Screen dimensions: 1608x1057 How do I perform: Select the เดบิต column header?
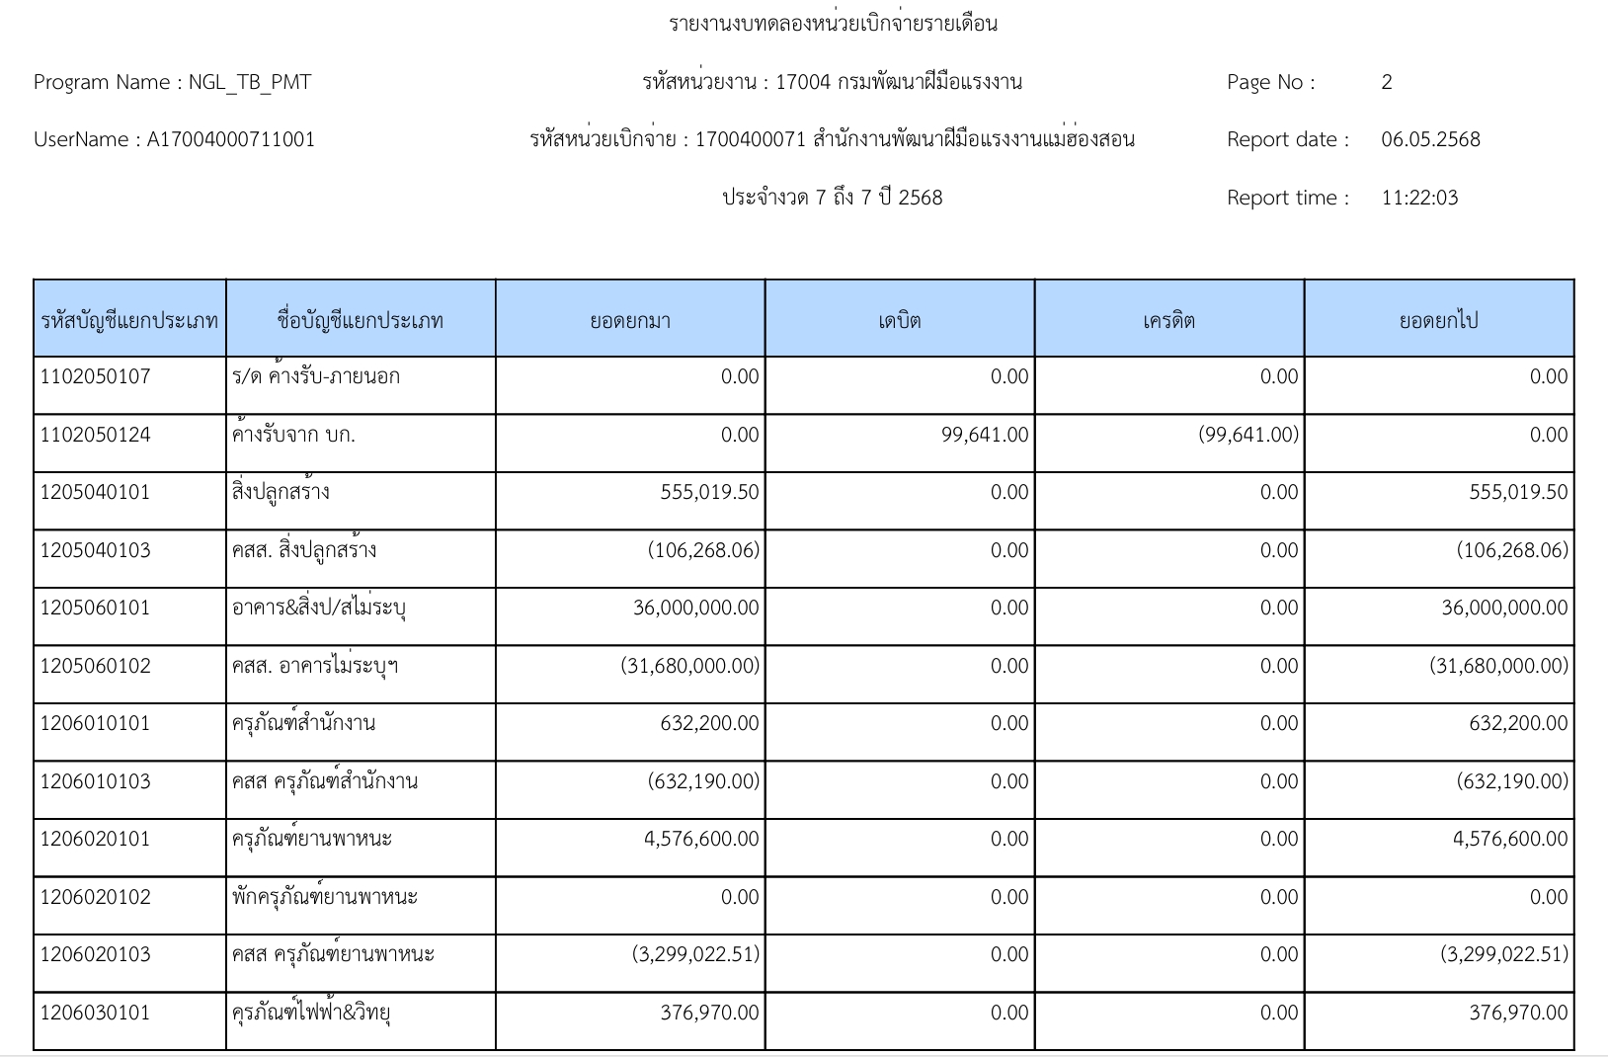[900, 319]
